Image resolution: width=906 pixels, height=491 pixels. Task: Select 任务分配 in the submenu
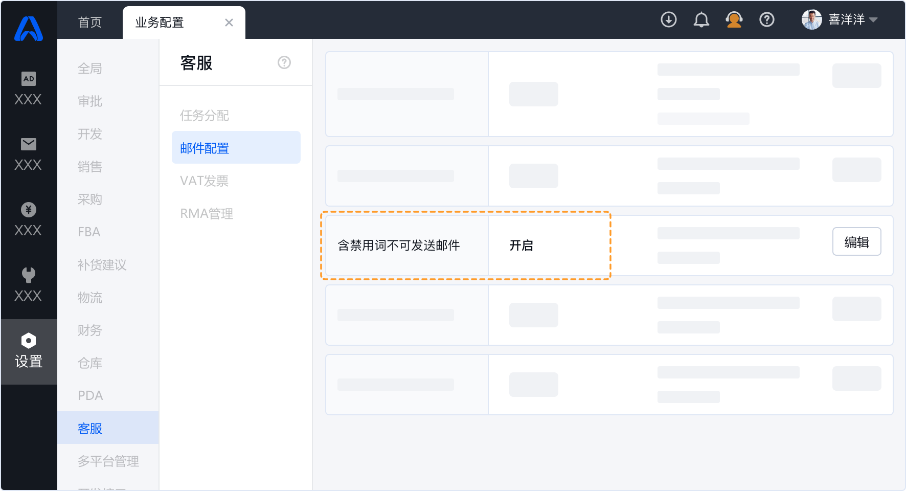click(205, 116)
